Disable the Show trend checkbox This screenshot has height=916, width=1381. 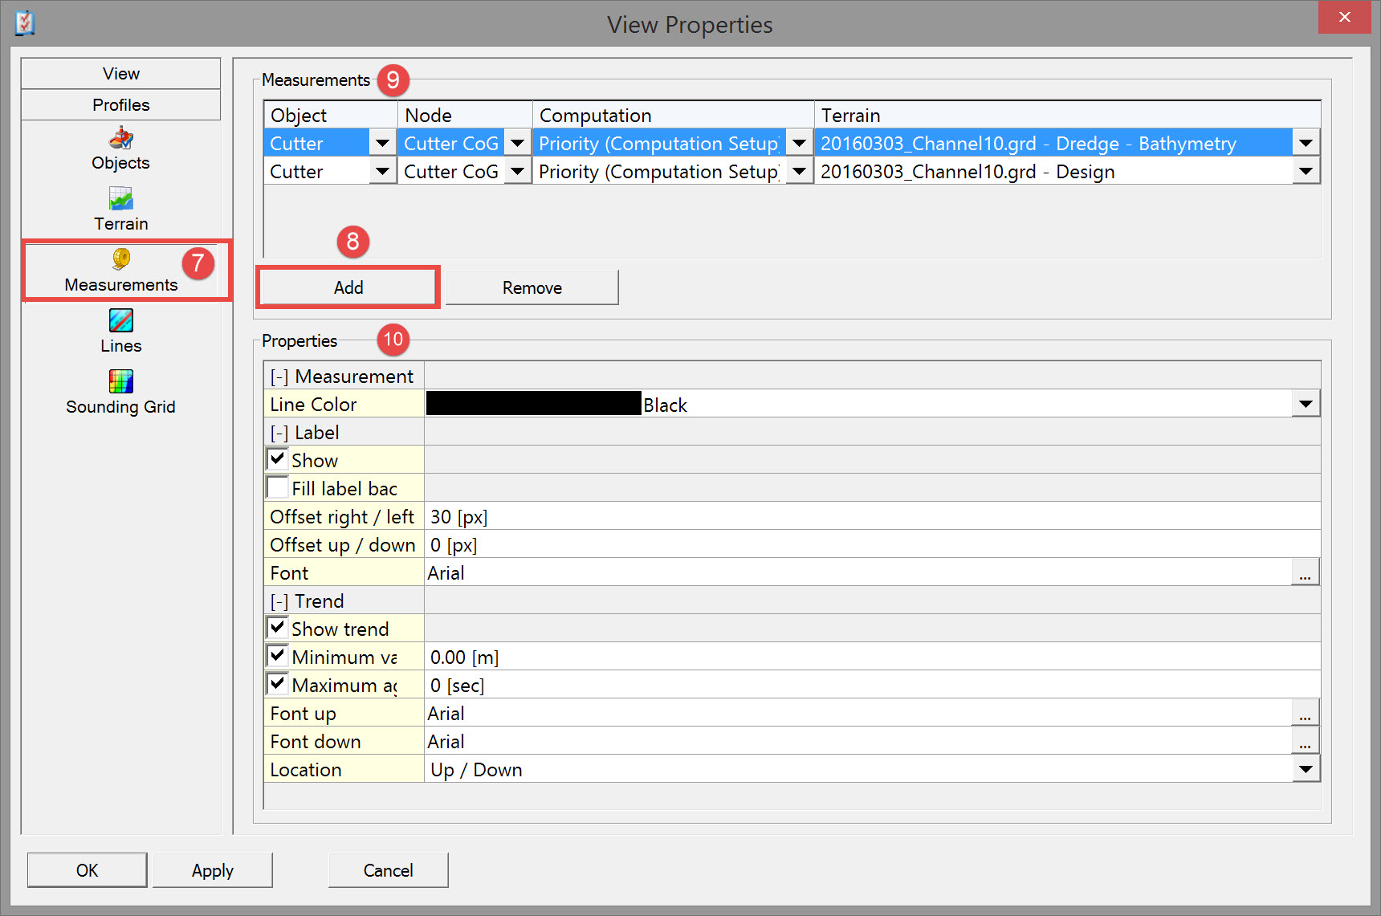tap(278, 628)
